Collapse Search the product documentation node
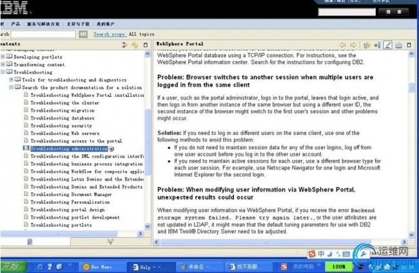The width and height of the screenshot is (419, 273). [x=11, y=87]
